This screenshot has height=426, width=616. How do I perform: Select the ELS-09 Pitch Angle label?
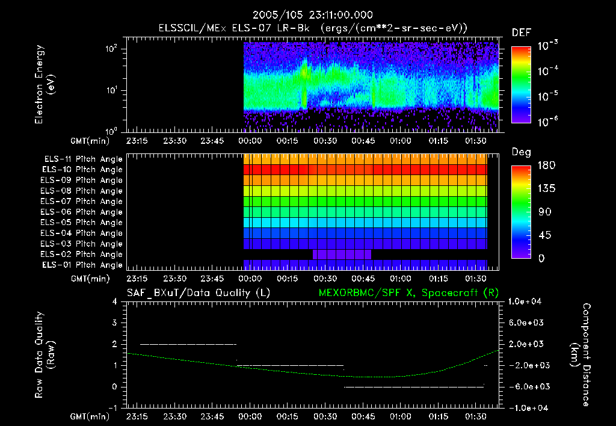click(x=81, y=181)
